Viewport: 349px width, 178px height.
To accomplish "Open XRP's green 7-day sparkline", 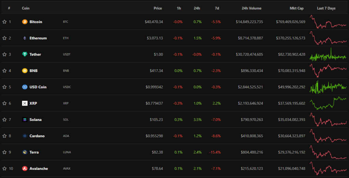I will pyautogui.click(x=328, y=103).
